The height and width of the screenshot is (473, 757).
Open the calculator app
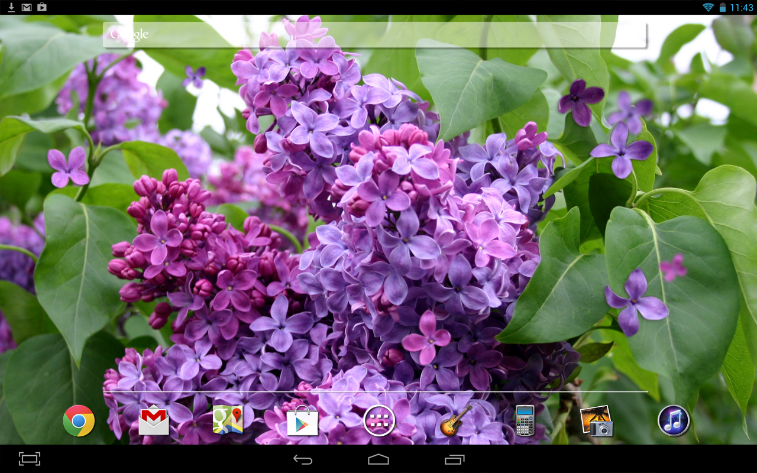coord(525,421)
